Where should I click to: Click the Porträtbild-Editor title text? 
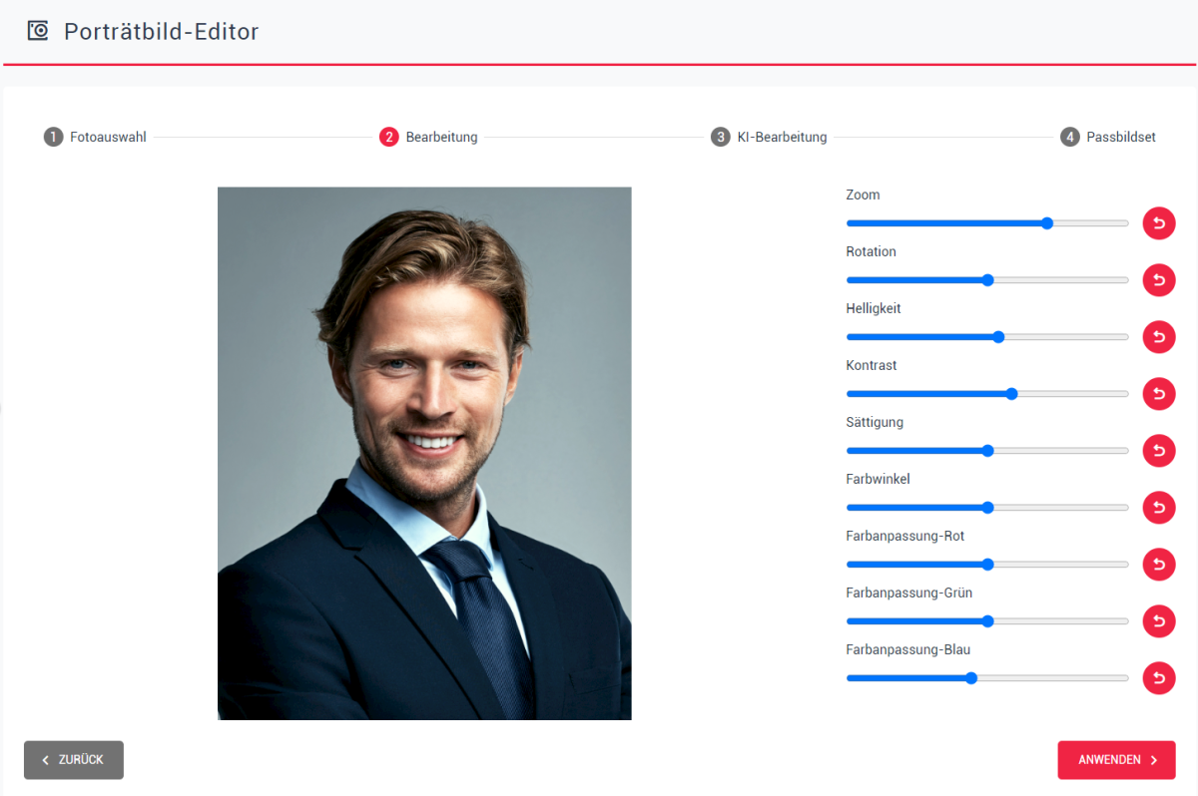(x=162, y=32)
